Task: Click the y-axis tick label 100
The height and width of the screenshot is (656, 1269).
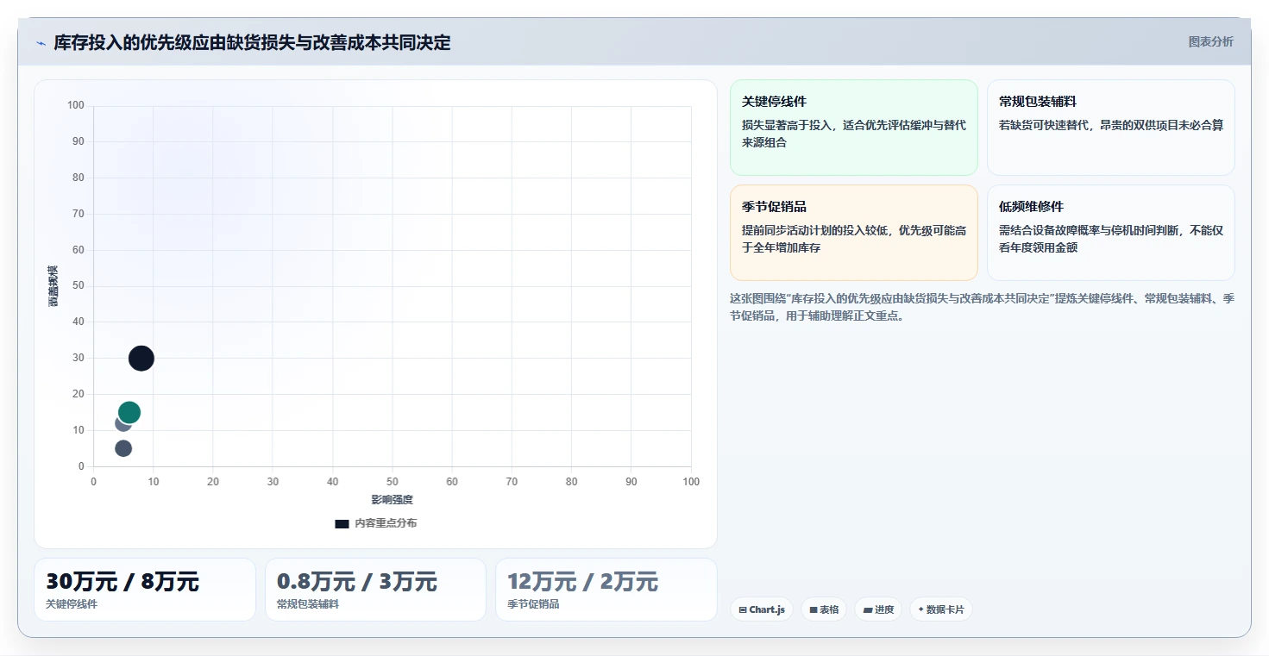Action: click(x=76, y=105)
